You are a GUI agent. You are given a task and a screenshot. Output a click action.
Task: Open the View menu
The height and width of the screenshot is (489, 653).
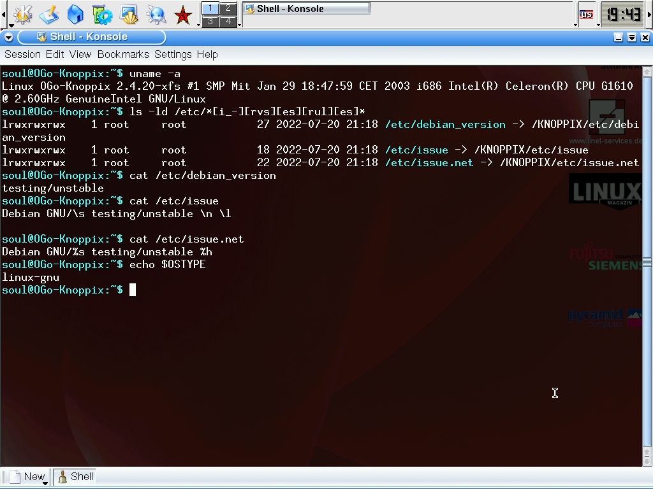(x=80, y=55)
